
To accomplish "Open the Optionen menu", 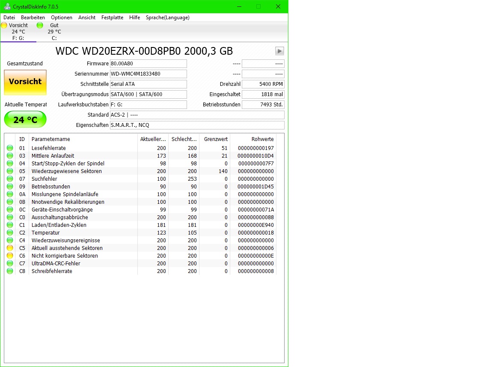I will [62, 18].
